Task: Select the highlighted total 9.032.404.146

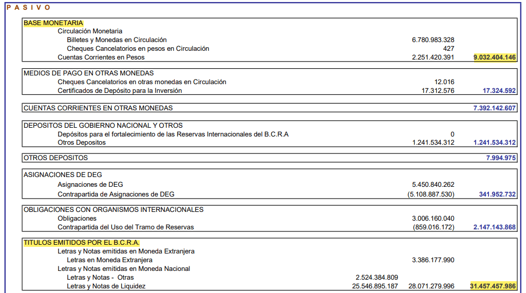Action: pyautogui.click(x=494, y=57)
